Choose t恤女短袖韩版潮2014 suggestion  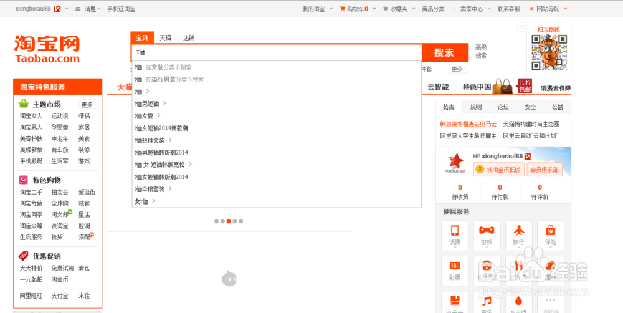pos(276,176)
